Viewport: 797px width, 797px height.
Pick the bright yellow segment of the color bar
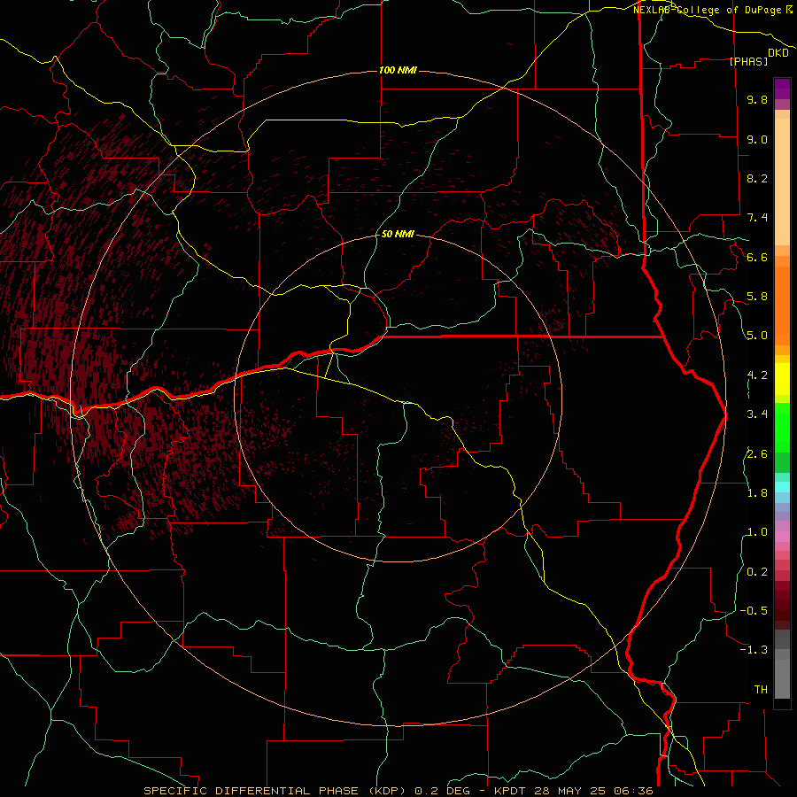pos(782,379)
